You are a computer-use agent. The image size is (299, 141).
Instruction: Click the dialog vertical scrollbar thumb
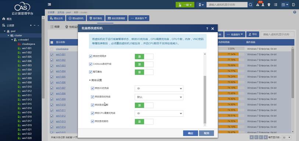pos(205,99)
